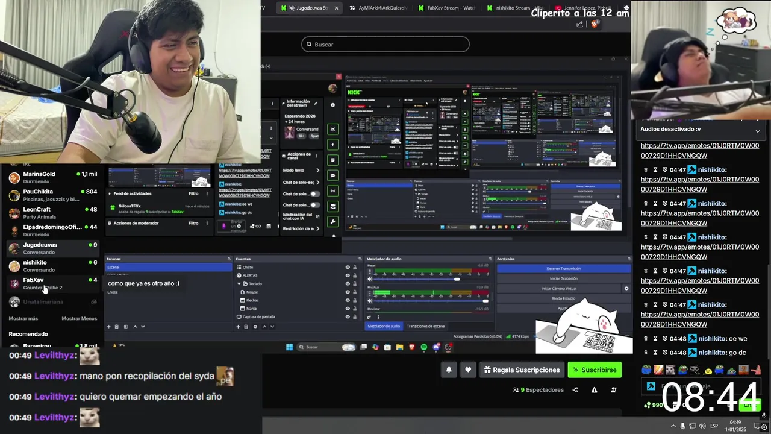This screenshot has width=771, height=434.
Task: Click Detener Transmisión in OBS Controles
Action: (563, 269)
